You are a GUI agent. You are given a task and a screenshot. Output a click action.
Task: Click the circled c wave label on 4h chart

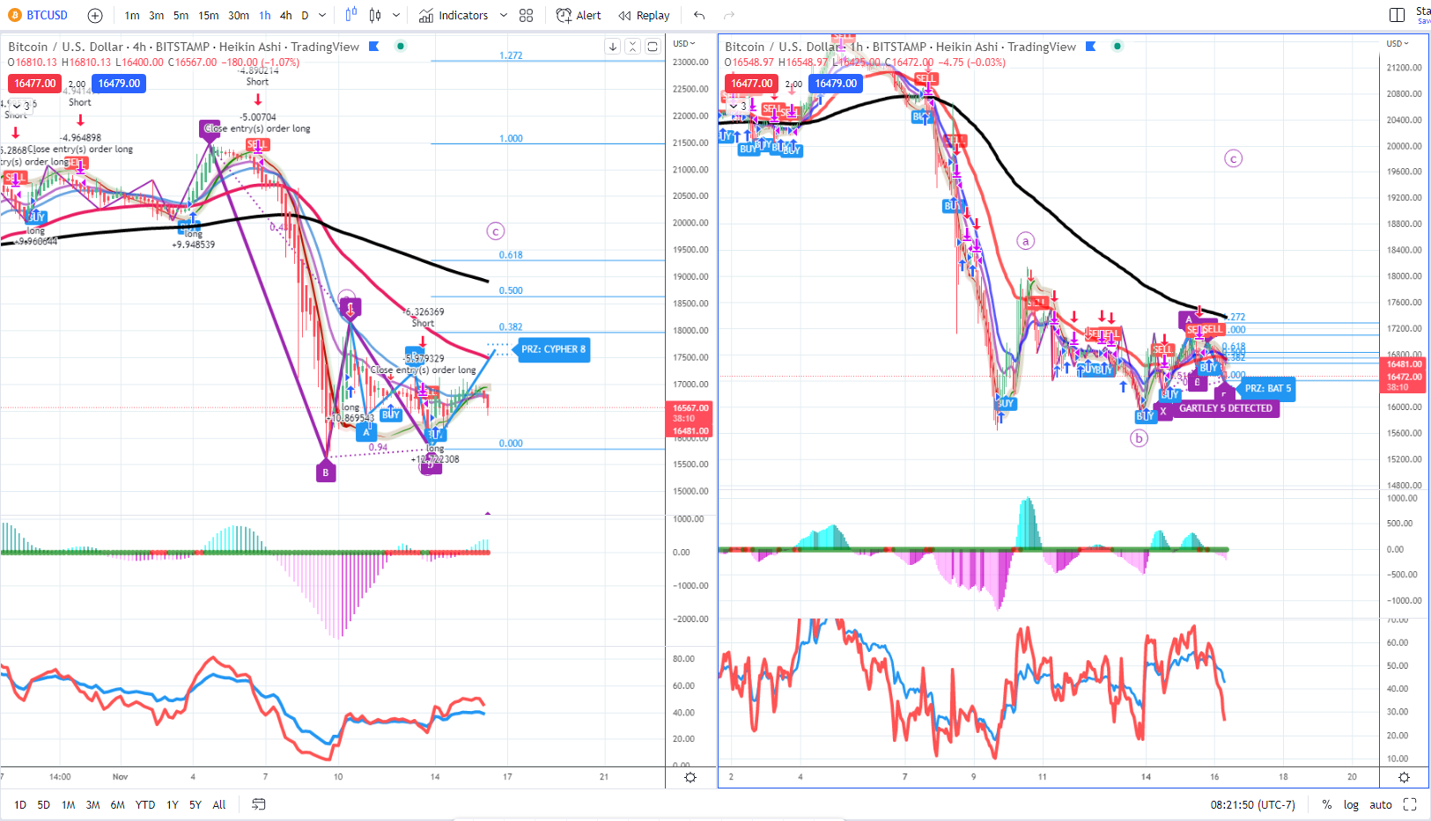[496, 231]
